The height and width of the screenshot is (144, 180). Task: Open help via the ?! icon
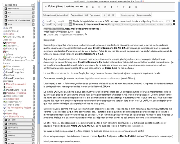tap(118, 7)
